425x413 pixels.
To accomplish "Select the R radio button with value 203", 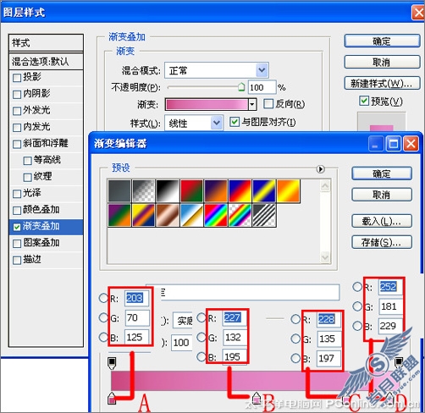I will coord(103,298).
